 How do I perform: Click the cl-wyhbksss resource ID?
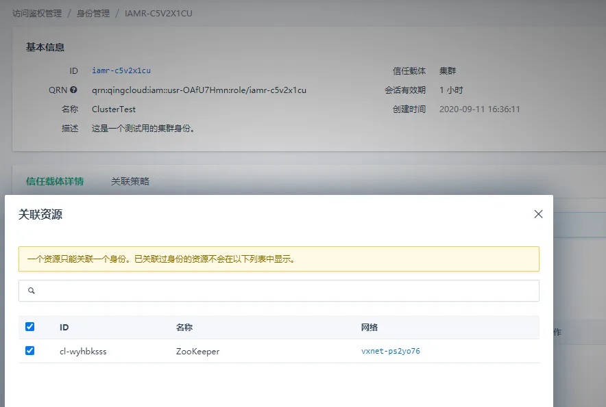click(83, 352)
